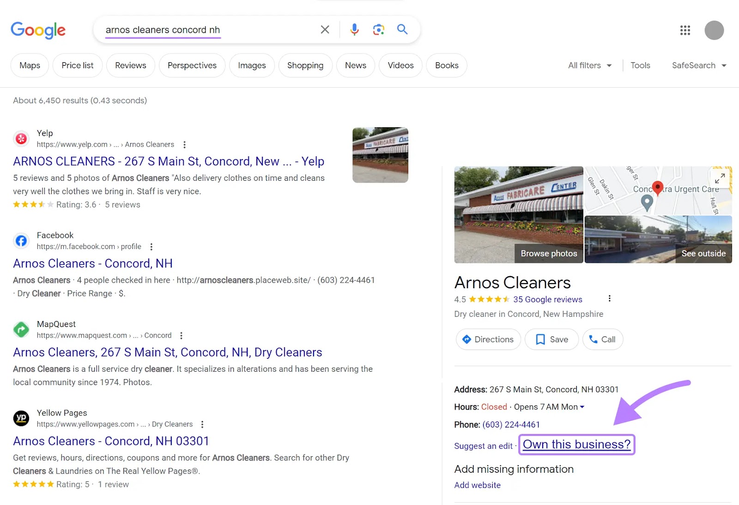Expand the Opens 7 AM Mon hours dropdown
This screenshot has width=739, height=505.
point(582,407)
